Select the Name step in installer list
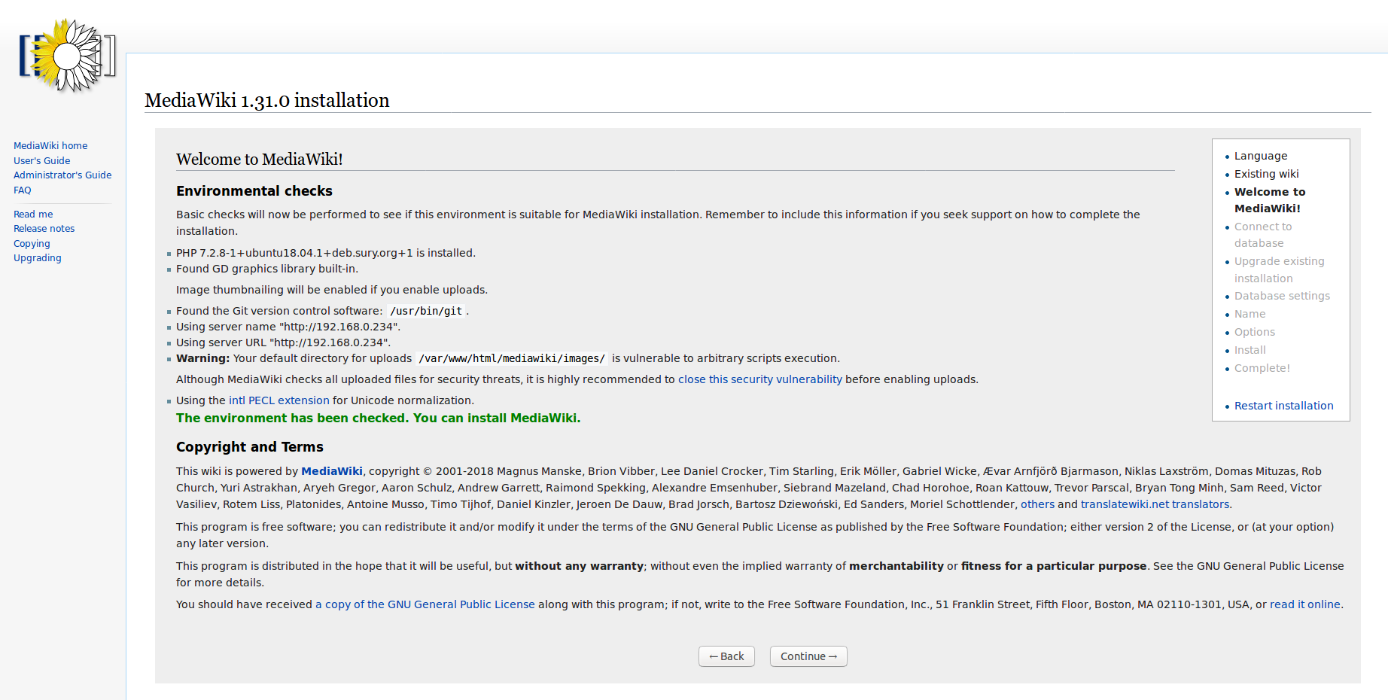Screen dimensions: 1388x700 pyautogui.click(x=1250, y=314)
